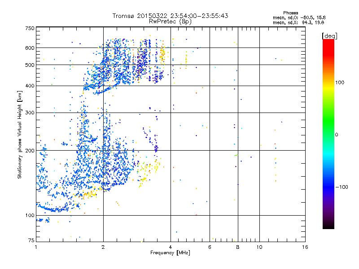
Task: Click the 'Phases' statistics heading
Action: point(290,13)
